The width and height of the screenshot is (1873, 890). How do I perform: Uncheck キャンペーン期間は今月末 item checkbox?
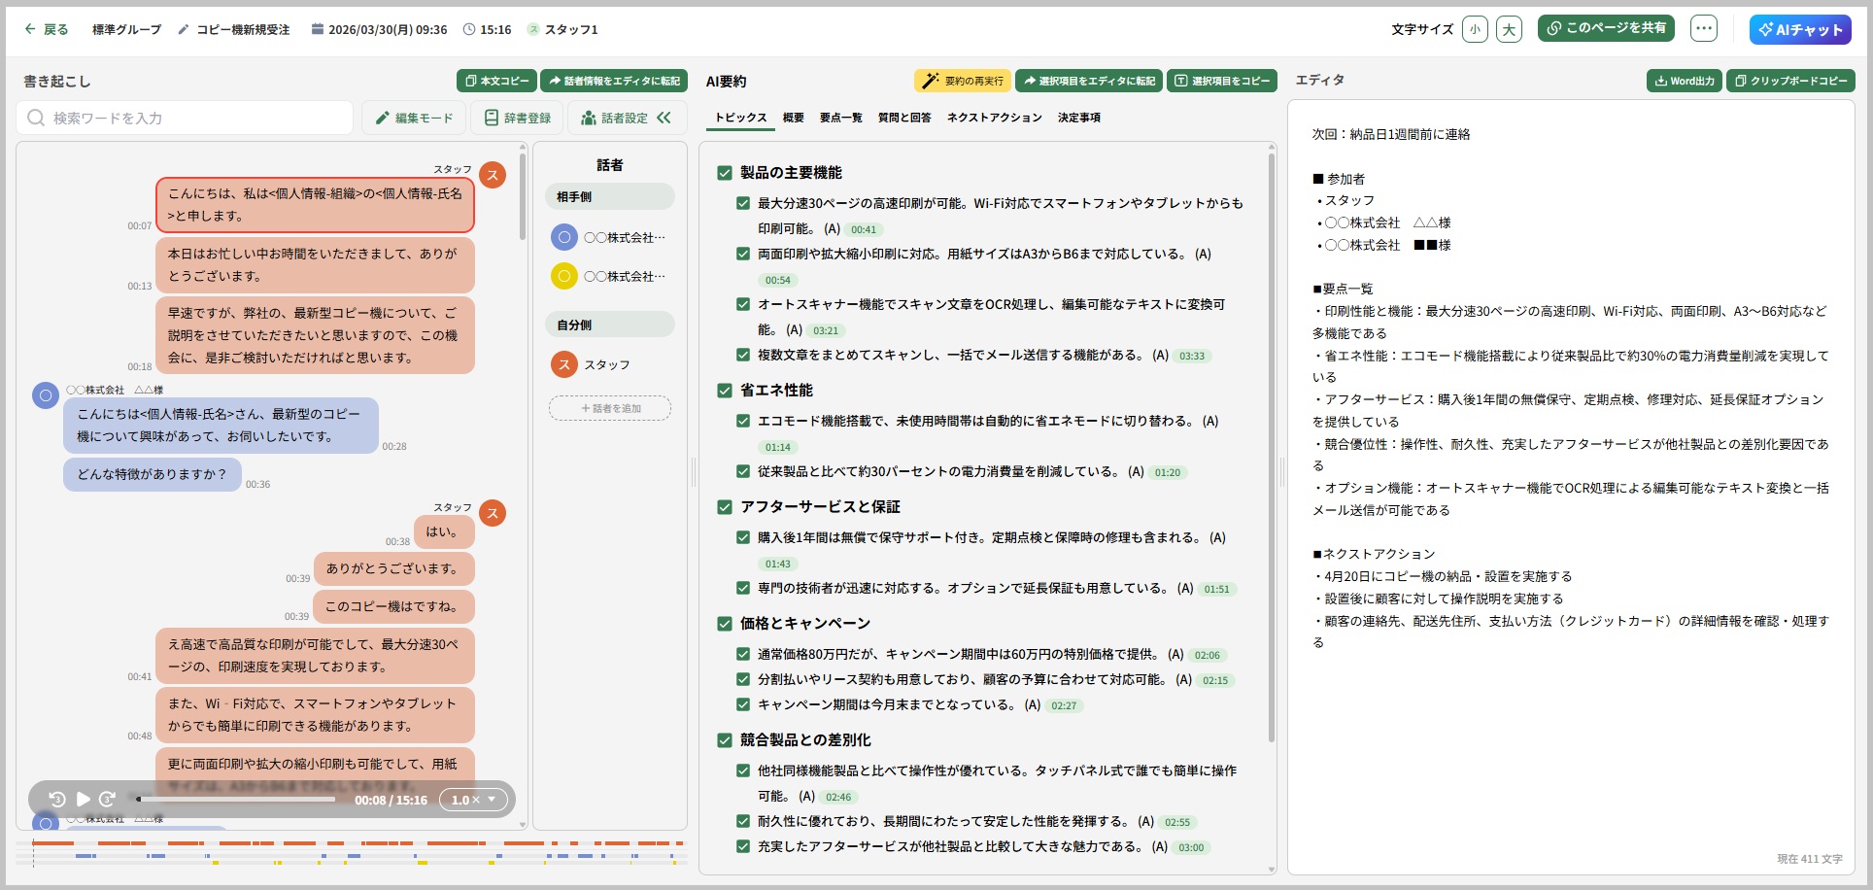[x=743, y=704]
